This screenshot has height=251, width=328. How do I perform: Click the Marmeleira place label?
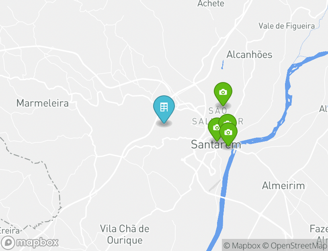tap(43, 103)
